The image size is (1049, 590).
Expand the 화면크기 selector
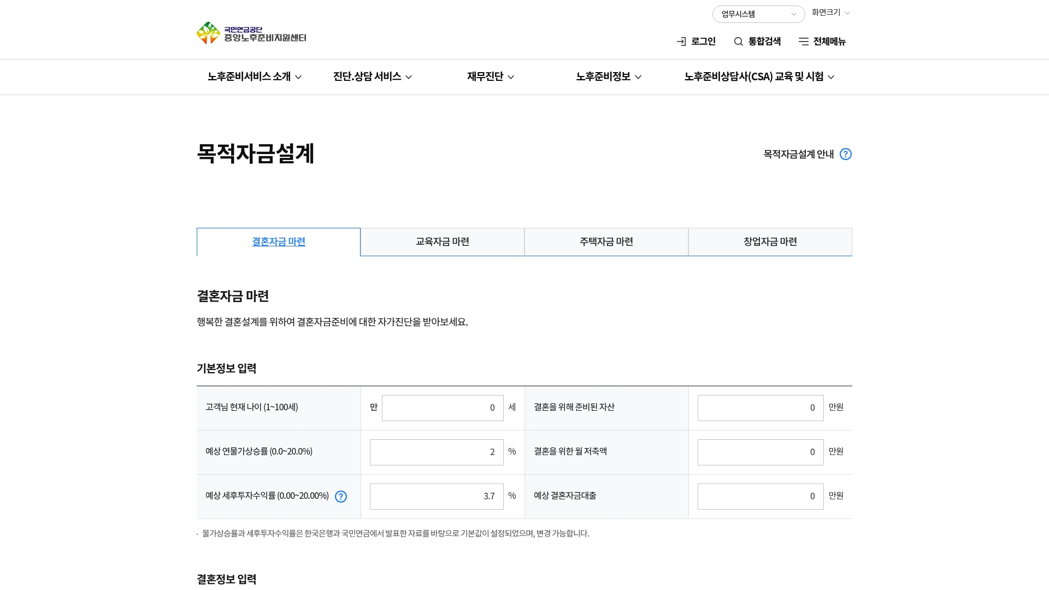click(x=830, y=13)
